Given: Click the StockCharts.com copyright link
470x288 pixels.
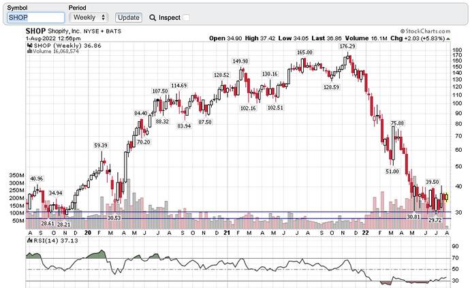Looking at the screenshot, I should coord(425,31).
